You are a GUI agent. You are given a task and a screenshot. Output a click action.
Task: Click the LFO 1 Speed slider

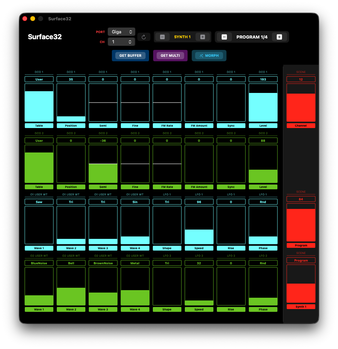(199, 225)
